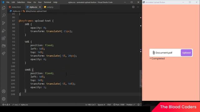Click line number 108 in gutter
Image resolution: width=200 pixels, height=112 pixels.
click(x=13, y=94)
